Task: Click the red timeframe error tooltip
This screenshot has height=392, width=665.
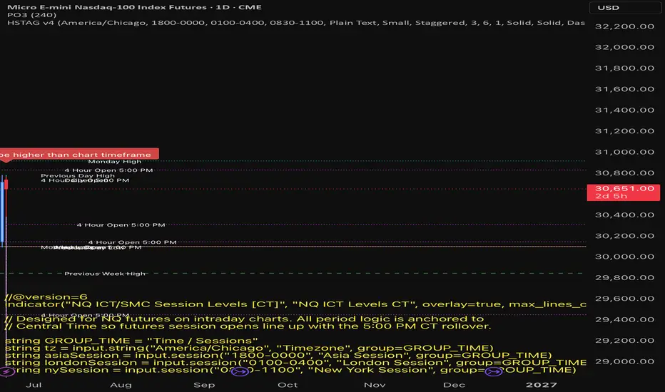Action: (x=79, y=154)
